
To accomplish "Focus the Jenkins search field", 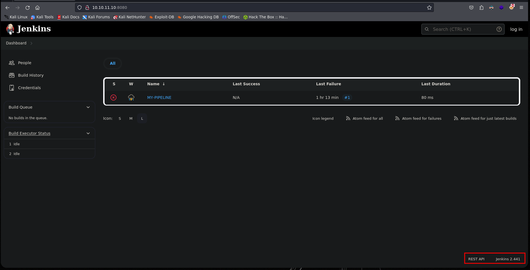I will click(462, 29).
